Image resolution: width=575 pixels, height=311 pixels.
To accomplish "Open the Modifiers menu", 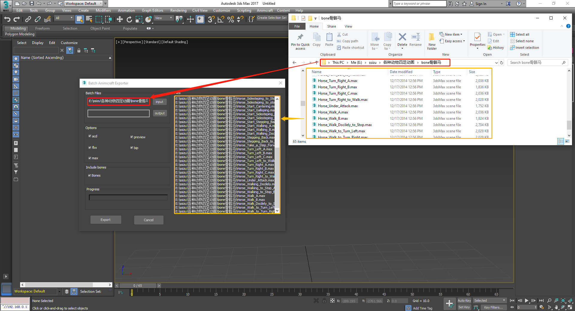I will (x=103, y=10).
